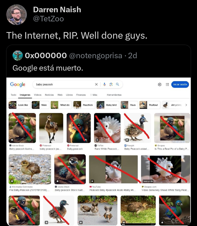
Task: Select the Peafowl filter chip
Action: (x=149, y=105)
